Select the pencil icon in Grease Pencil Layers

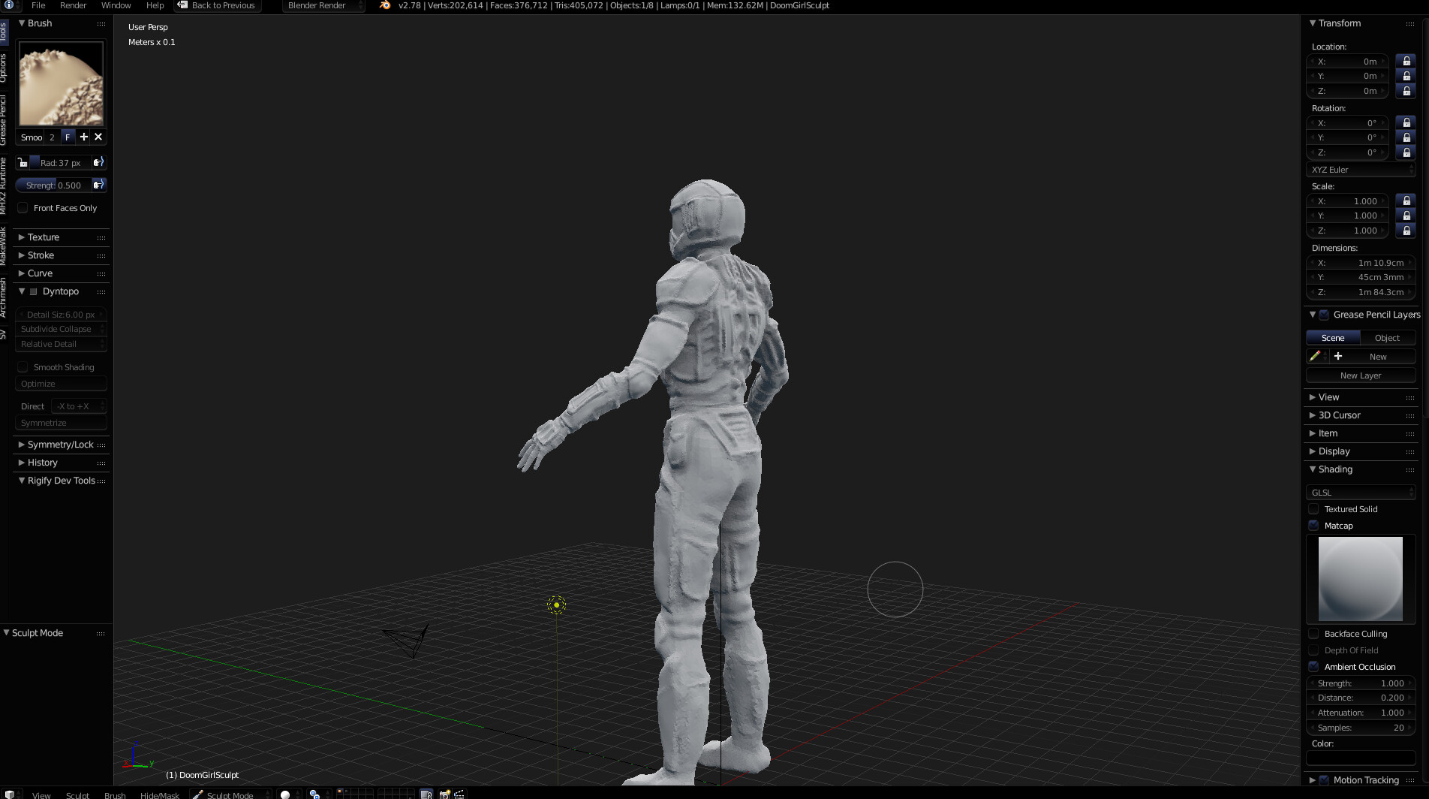tap(1316, 356)
